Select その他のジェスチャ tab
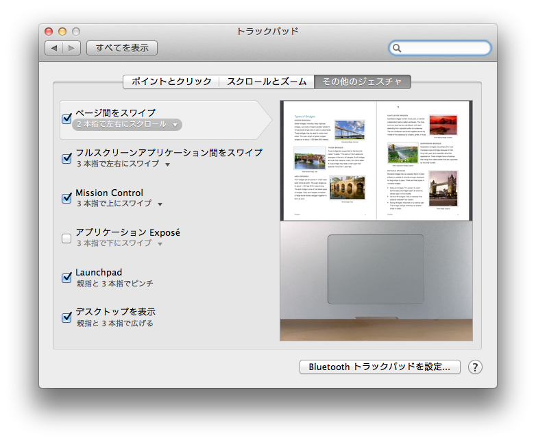Viewport: 536px width, 442px height. [363, 82]
